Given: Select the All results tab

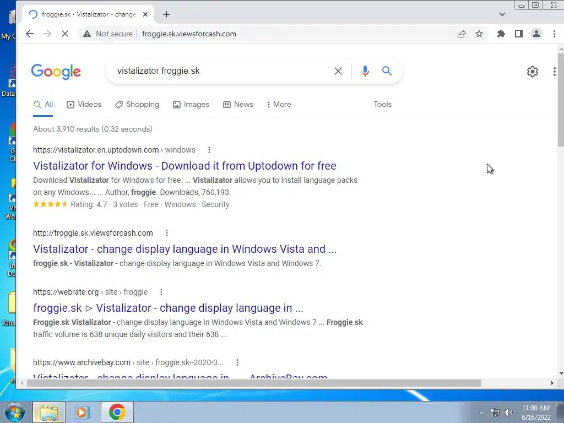Looking at the screenshot, I should pos(43,104).
